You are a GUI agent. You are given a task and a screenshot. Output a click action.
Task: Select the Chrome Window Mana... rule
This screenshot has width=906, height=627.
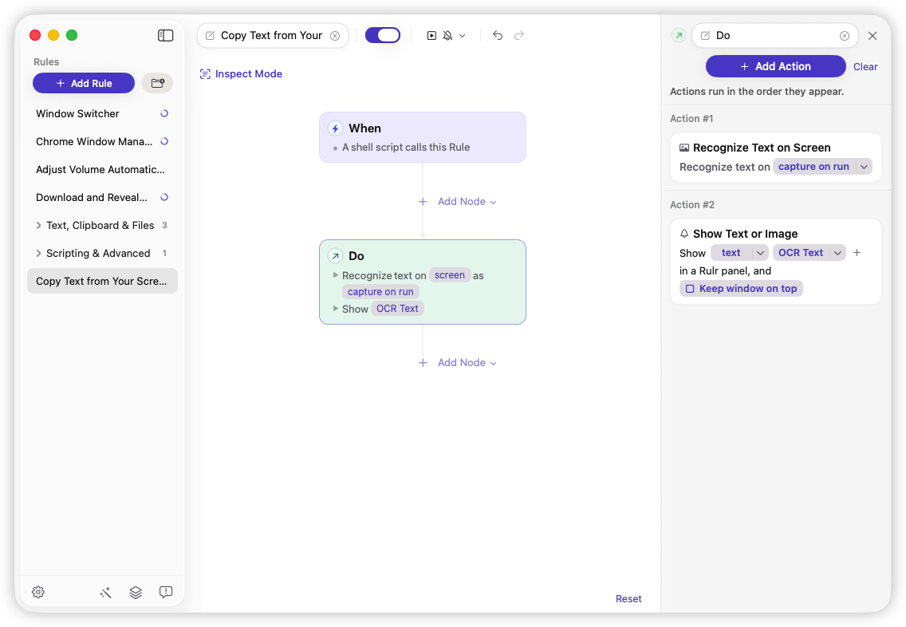tap(102, 141)
